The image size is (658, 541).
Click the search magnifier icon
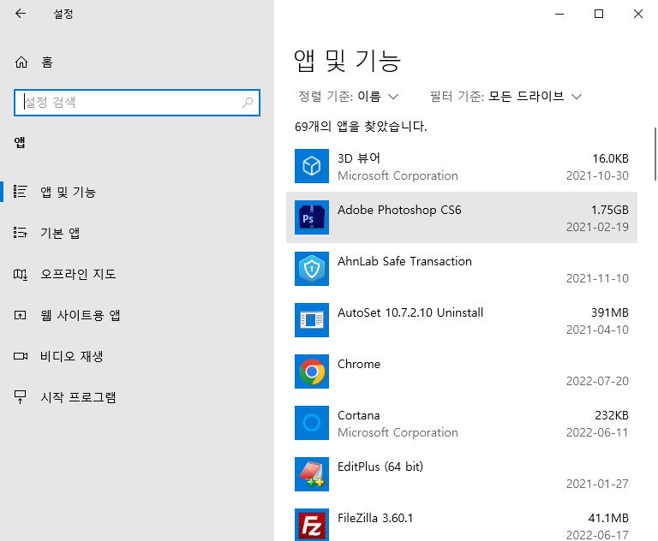248,103
